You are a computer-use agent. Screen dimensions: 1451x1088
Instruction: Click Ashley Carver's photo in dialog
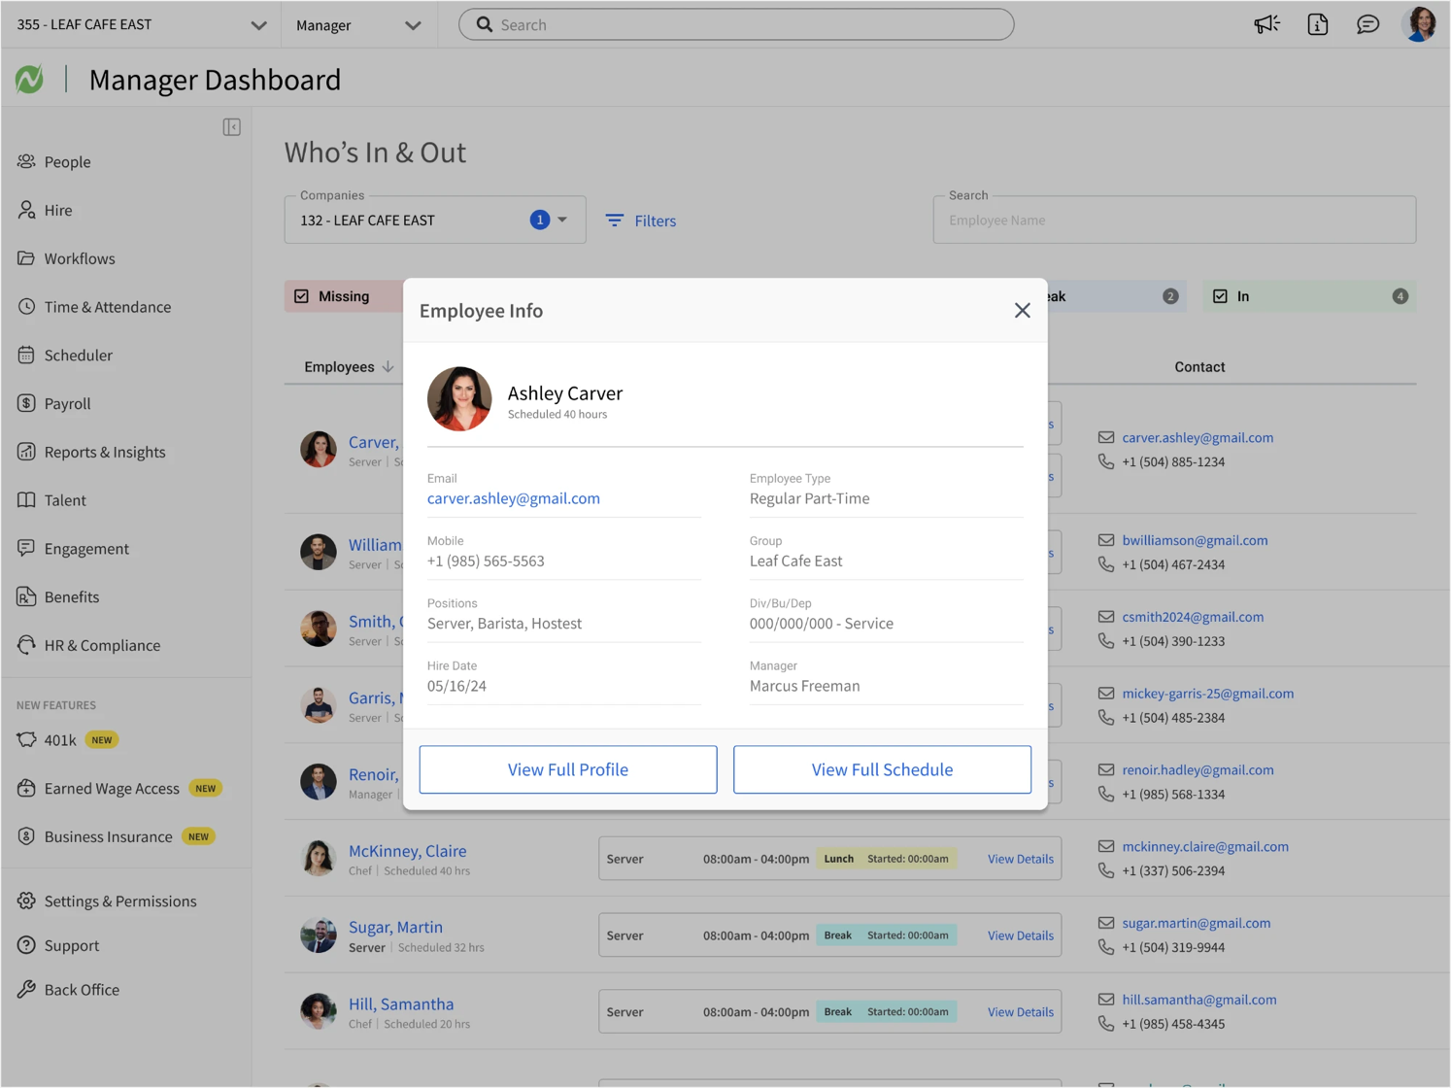coord(459,398)
